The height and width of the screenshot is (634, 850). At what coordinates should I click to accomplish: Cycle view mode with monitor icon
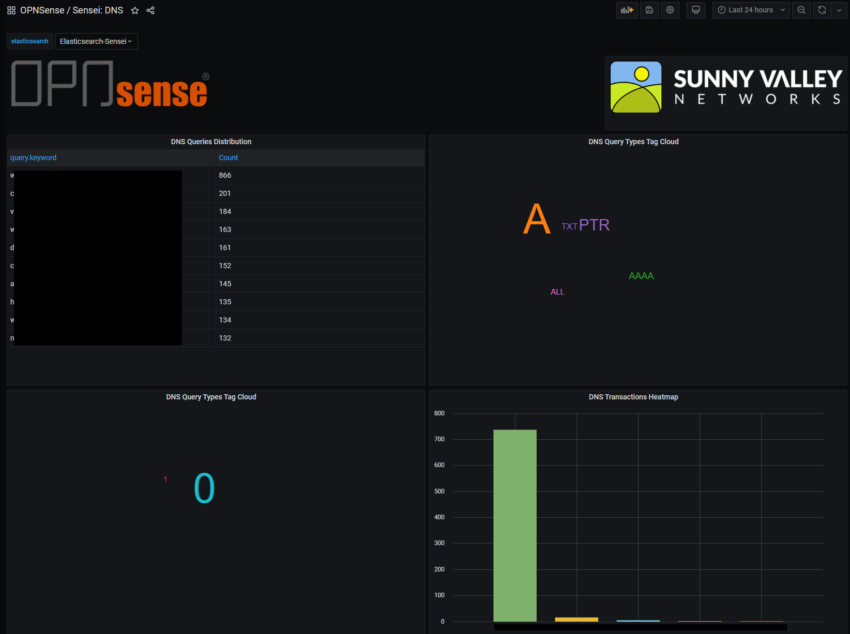pos(696,10)
